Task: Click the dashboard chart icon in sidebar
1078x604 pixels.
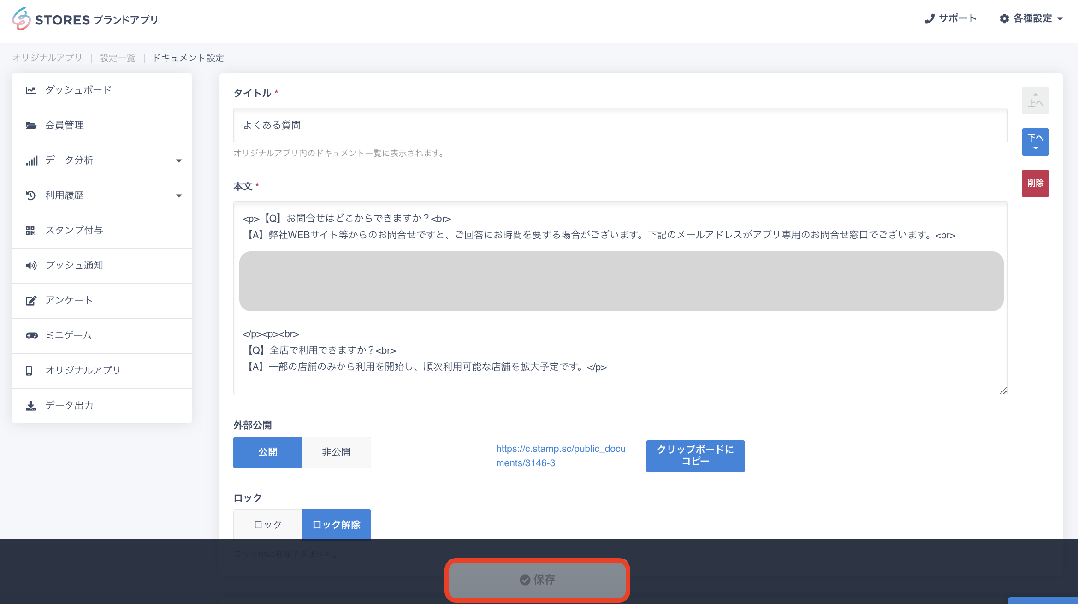Action: 30,90
